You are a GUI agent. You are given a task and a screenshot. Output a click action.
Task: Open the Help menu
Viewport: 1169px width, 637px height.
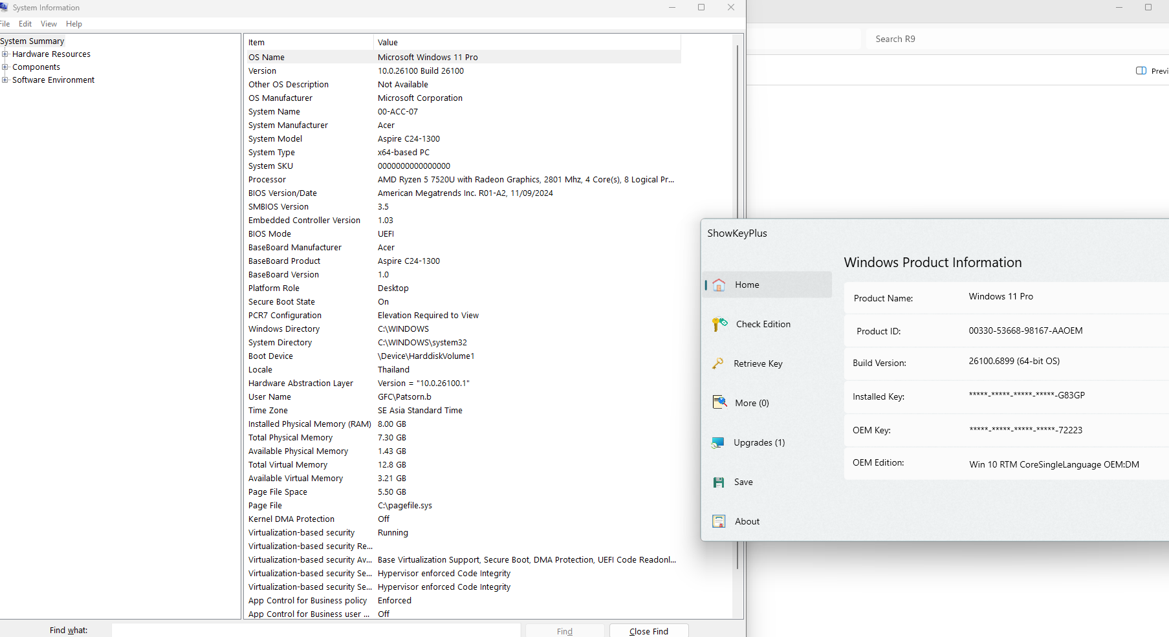(74, 24)
